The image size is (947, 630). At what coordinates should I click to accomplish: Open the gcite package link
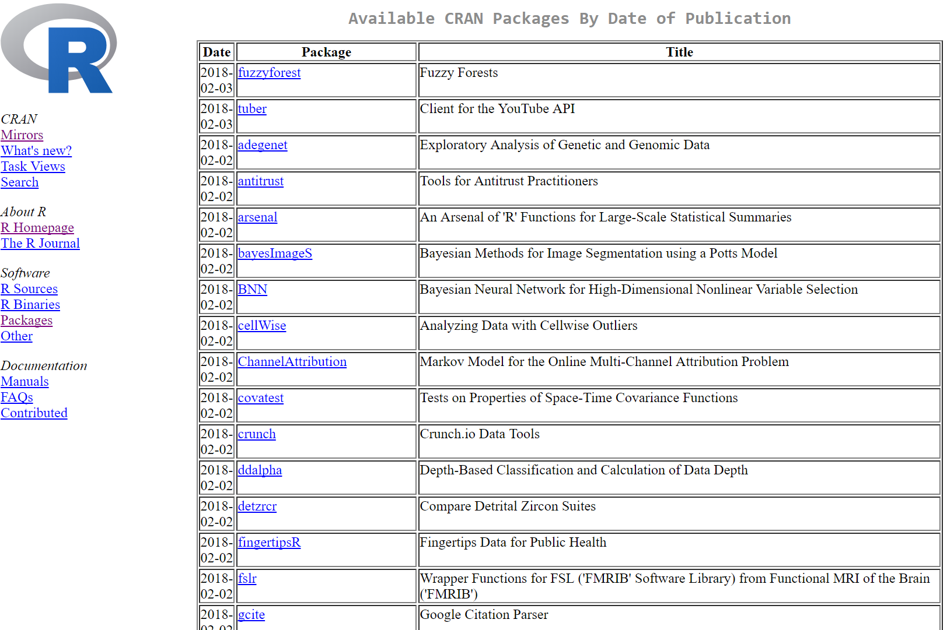pos(251,615)
